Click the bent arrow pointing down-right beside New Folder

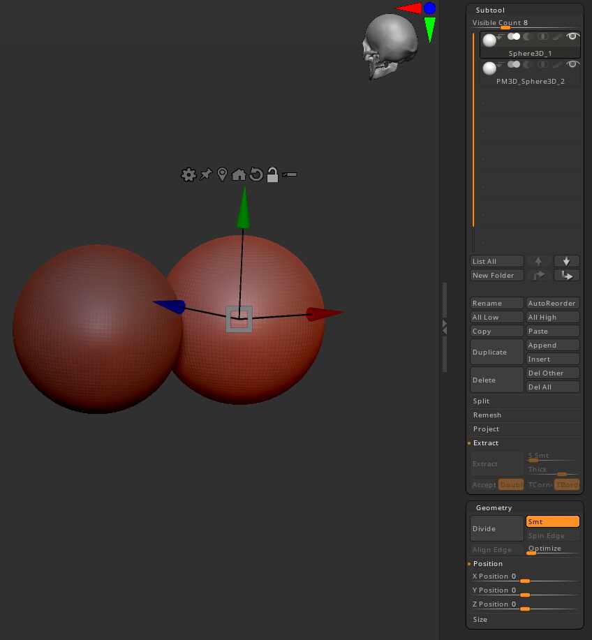566,276
